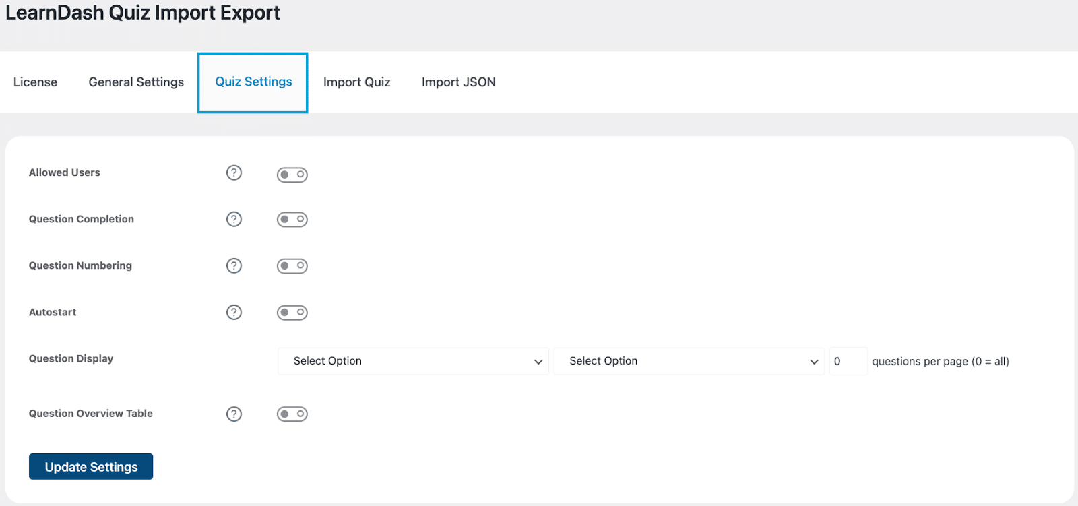Open the Question Overview Table help icon
This screenshot has height=506, width=1078.
(234, 414)
